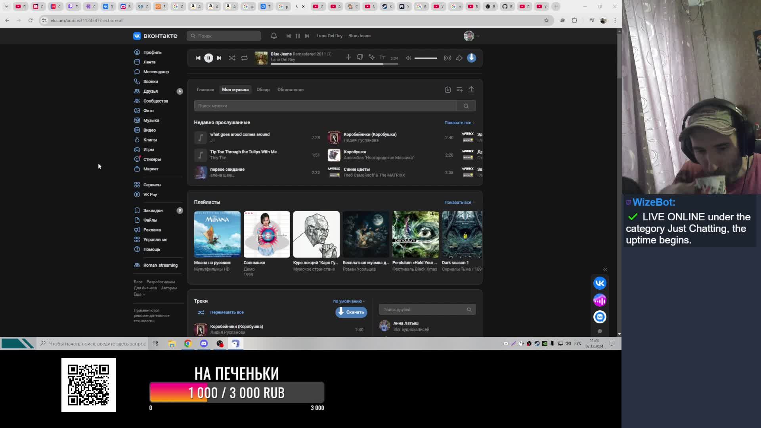This screenshot has width=761, height=428.
Task: Show all playlists via 'Показать все'
Action: (x=458, y=202)
